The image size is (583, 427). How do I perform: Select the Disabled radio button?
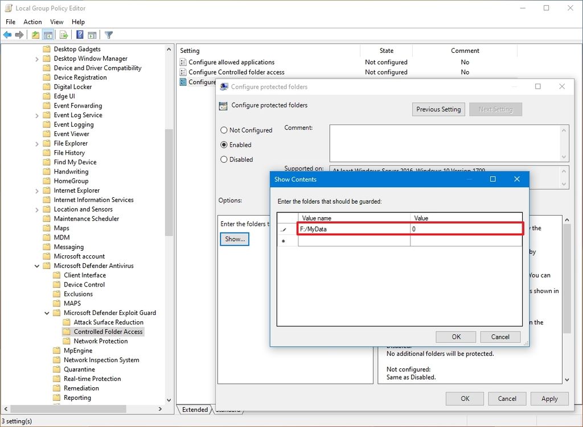point(224,160)
